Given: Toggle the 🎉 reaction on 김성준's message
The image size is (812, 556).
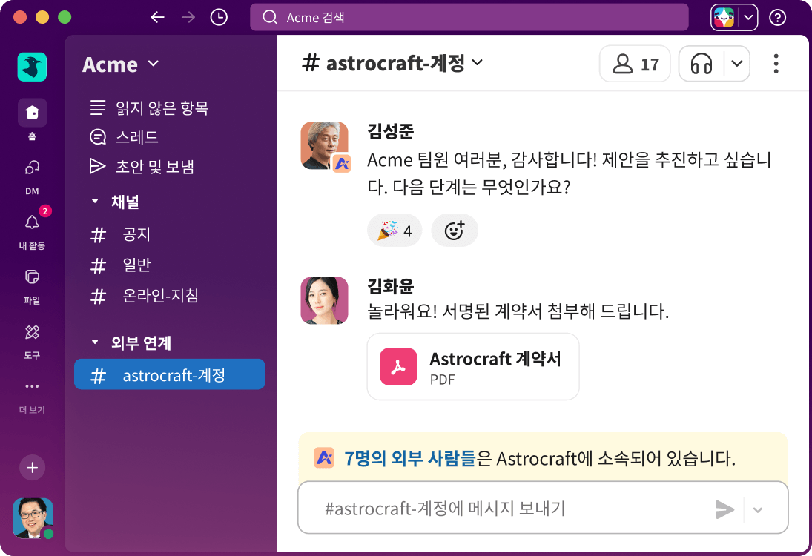Looking at the screenshot, I should 395,230.
